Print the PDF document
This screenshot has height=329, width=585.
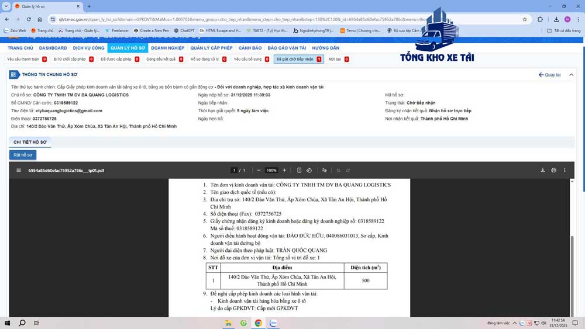(x=553, y=171)
